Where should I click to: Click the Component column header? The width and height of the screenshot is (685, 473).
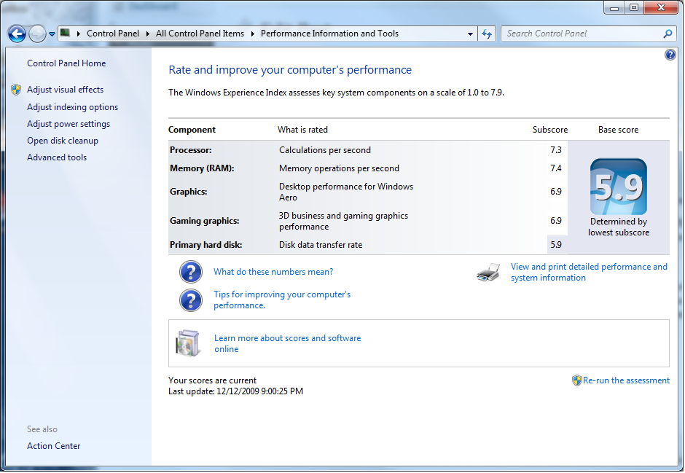192,130
